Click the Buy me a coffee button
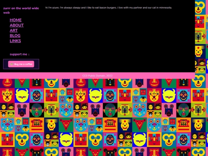 pyautogui.click(x=21, y=64)
